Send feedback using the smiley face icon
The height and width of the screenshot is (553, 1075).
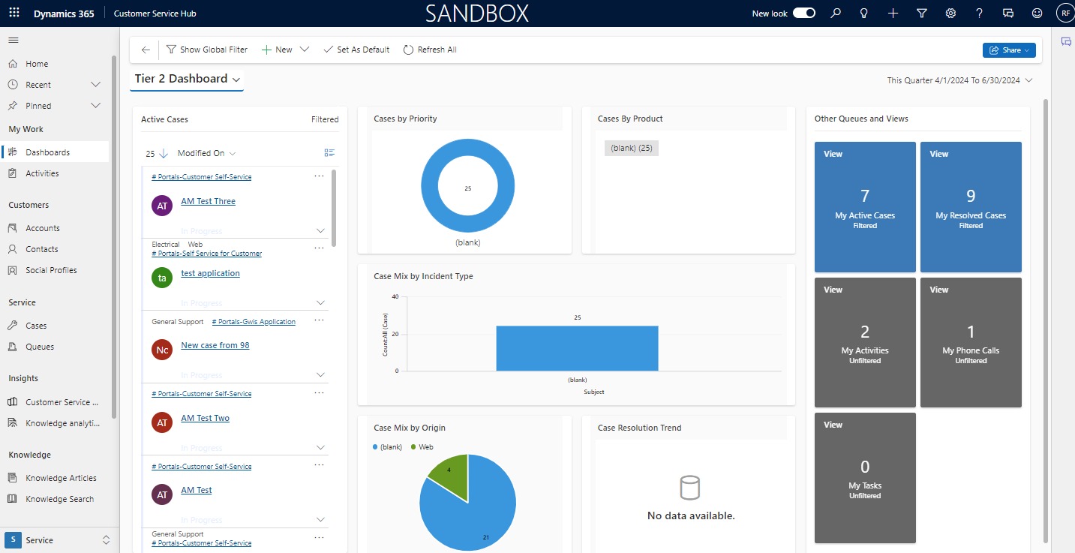(1037, 13)
